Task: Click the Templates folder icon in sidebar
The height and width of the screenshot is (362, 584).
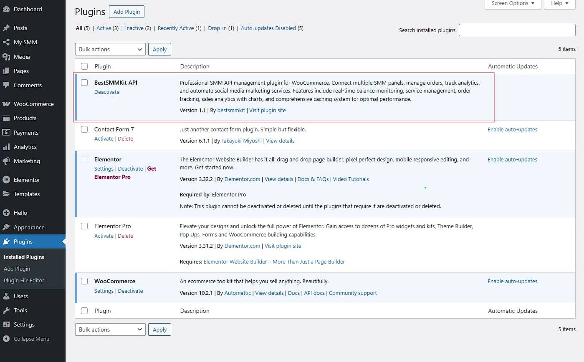Action: pyautogui.click(x=6, y=194)
